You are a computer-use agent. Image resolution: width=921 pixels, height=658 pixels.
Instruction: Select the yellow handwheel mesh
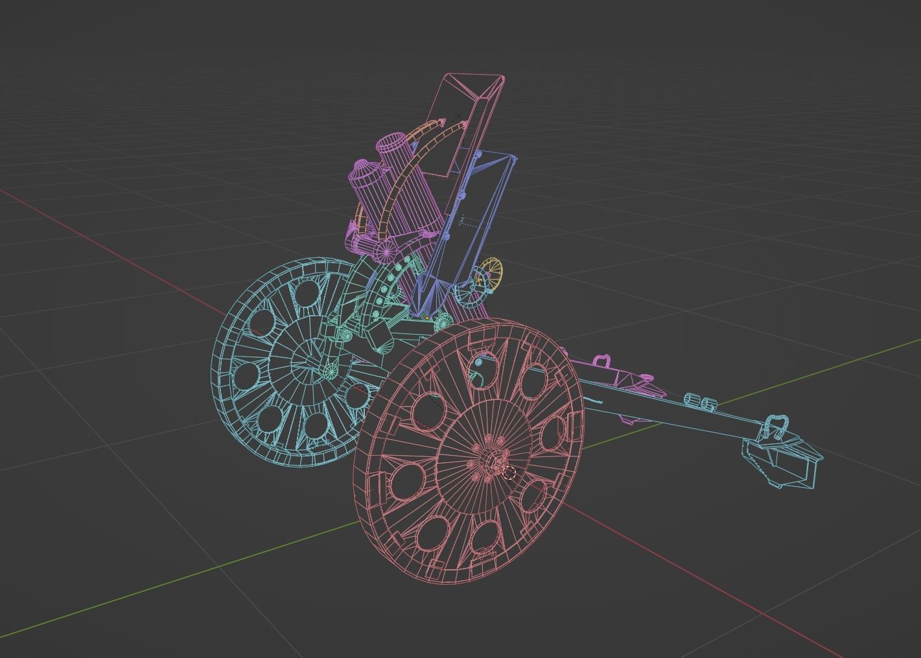point(491,274)
